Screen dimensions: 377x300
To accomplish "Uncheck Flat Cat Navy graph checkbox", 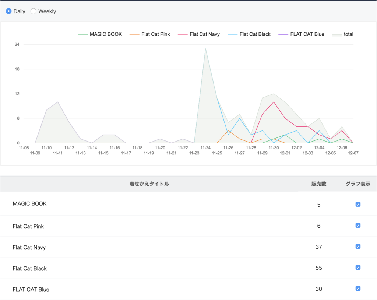I will 358,246.
